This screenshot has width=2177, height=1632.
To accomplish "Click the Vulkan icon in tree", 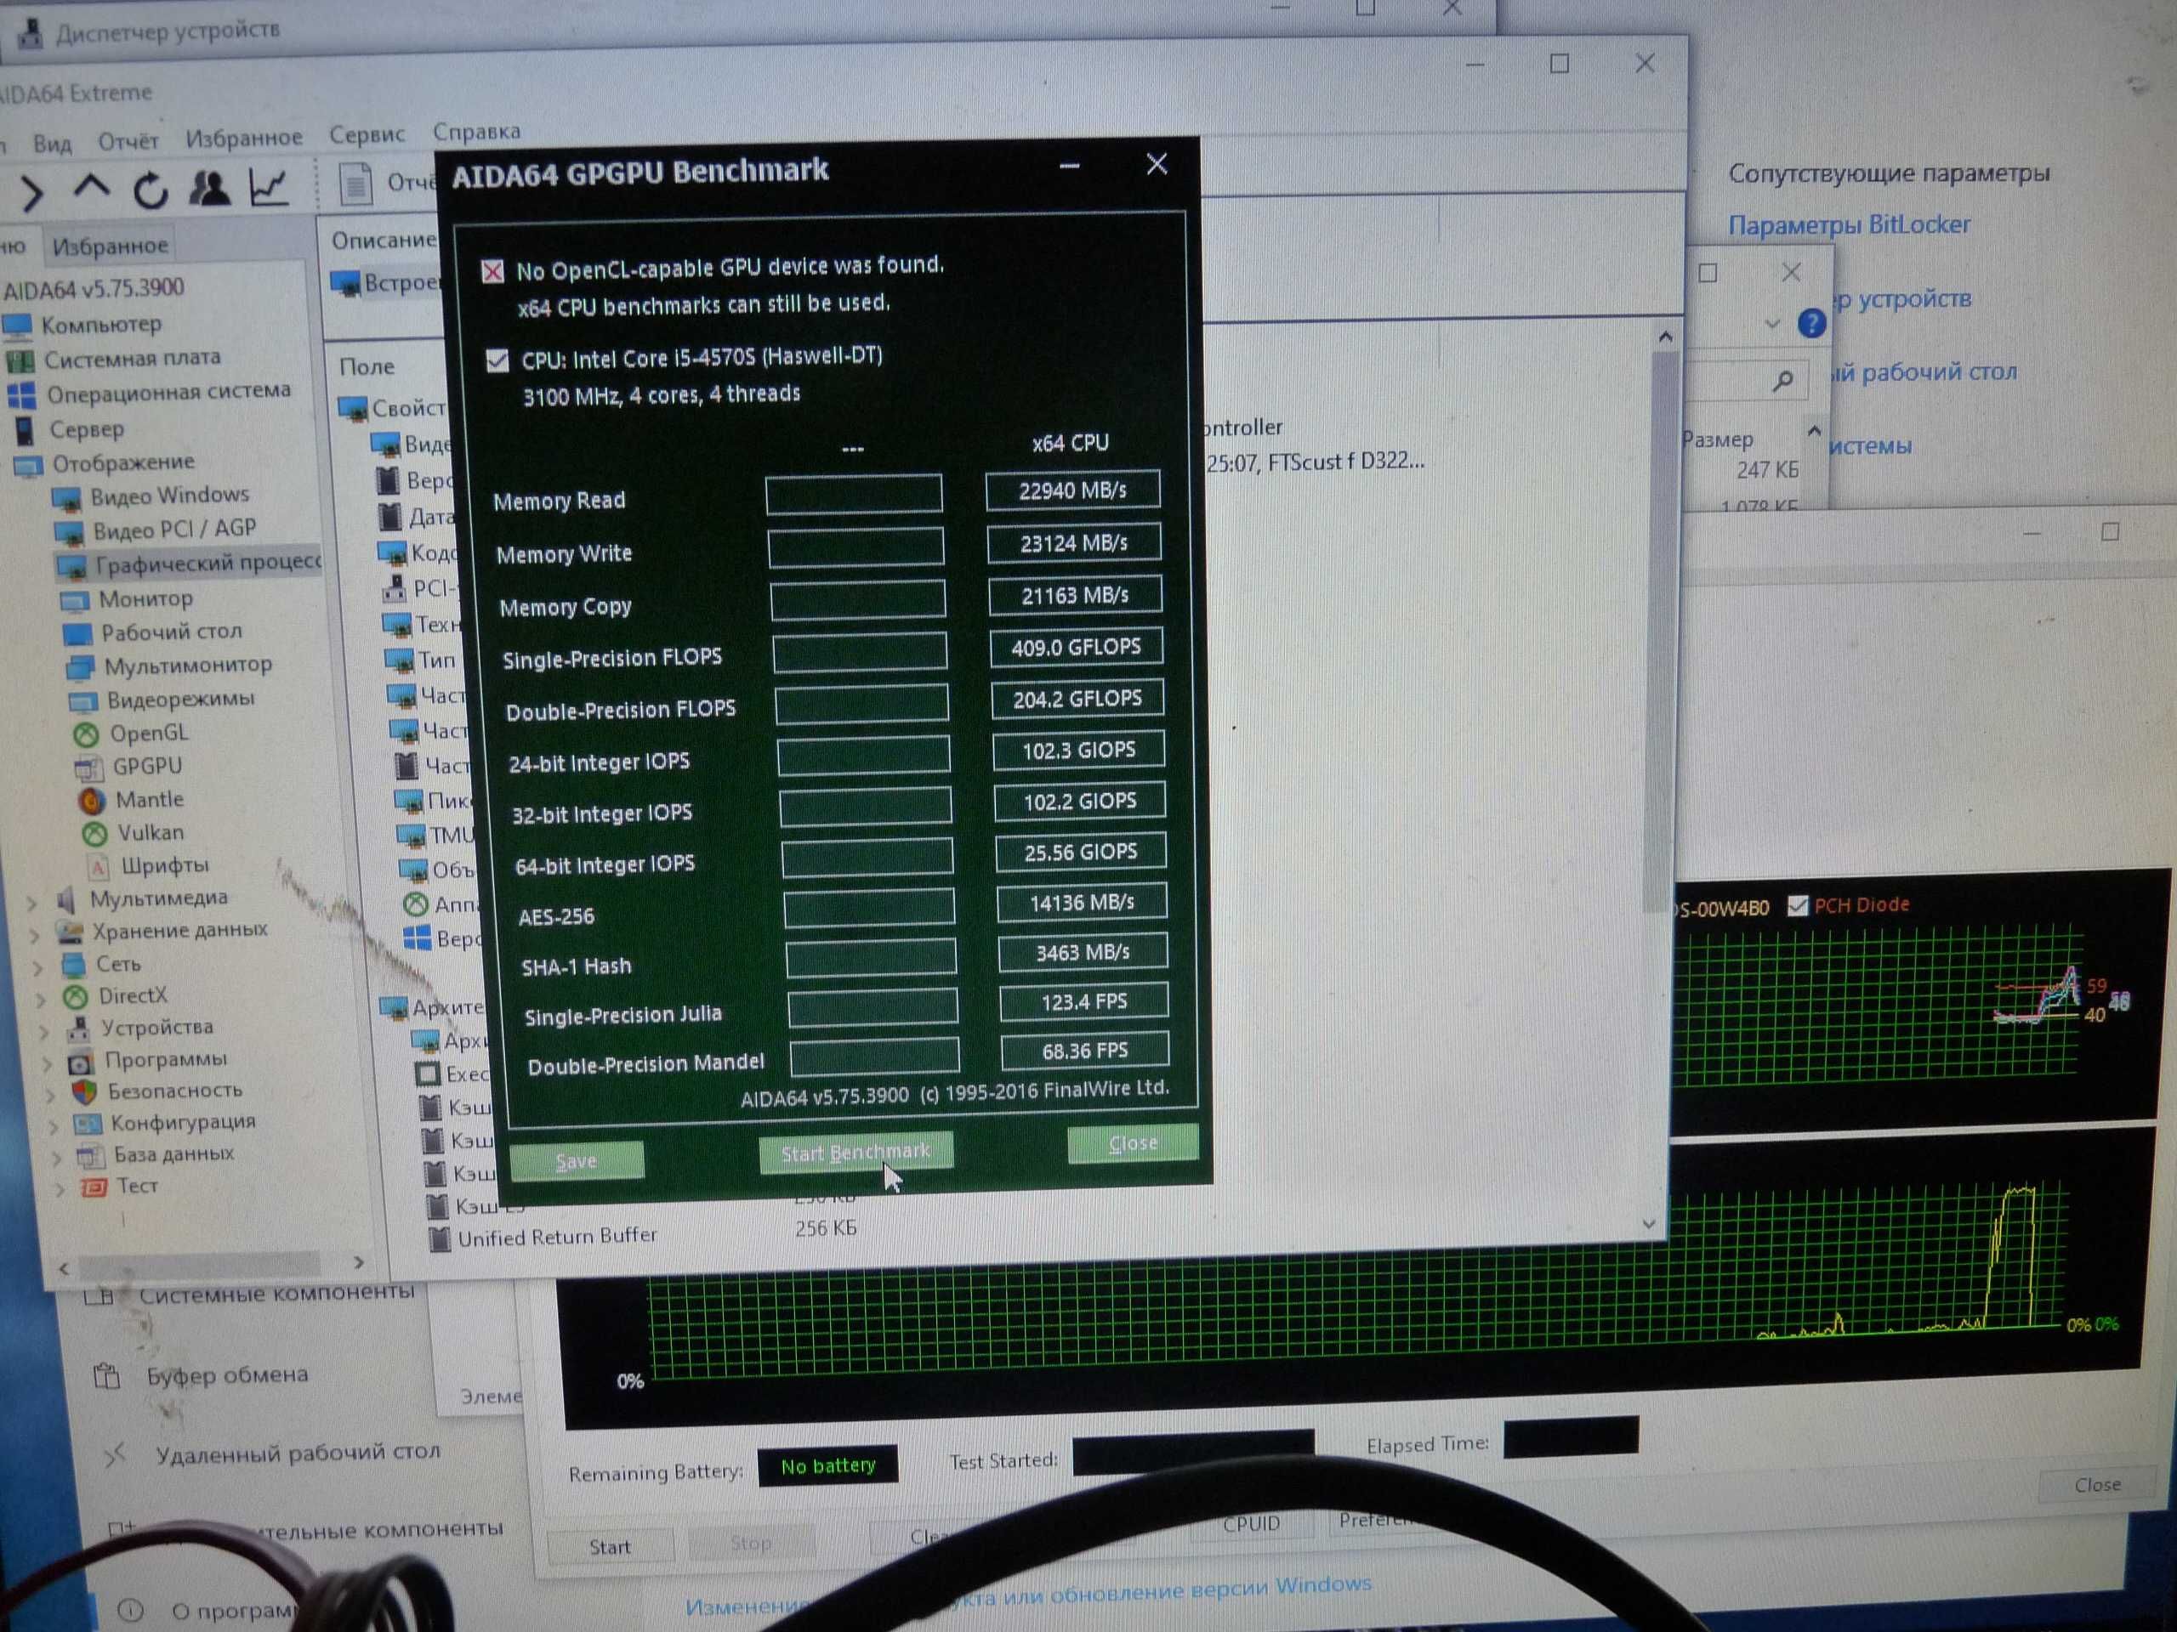I will point(94,834).
